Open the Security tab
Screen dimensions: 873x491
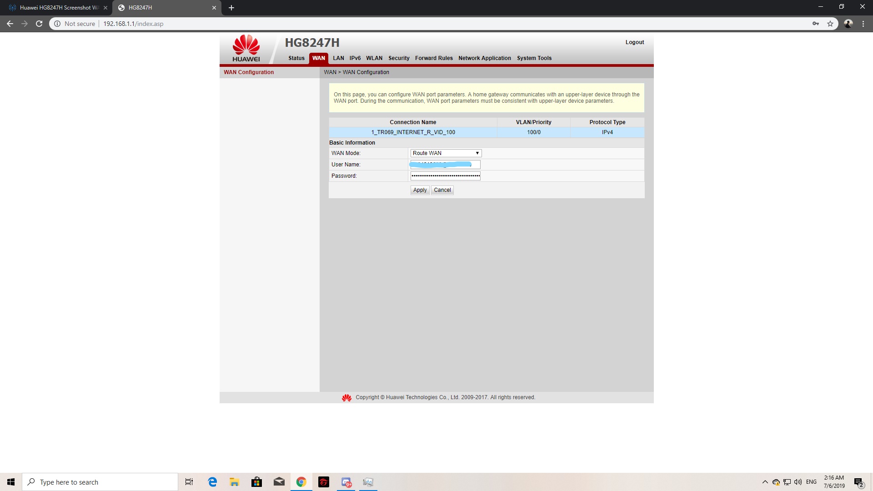tap(399, 58)
